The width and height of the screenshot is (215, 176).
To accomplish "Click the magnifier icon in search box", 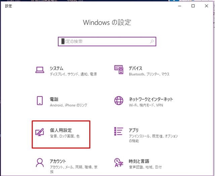I will [x=152, y=41].
